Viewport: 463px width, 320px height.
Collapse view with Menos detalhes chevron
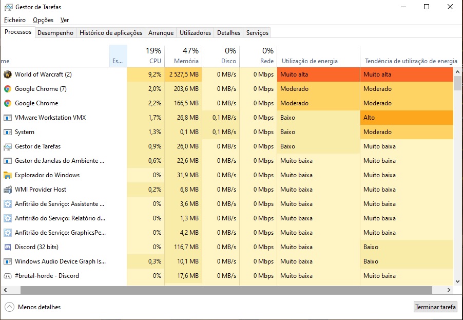point(9,307)
